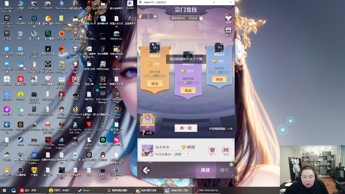Open the season countdown help question mark

pyautogui.click(x=201, y=19)
